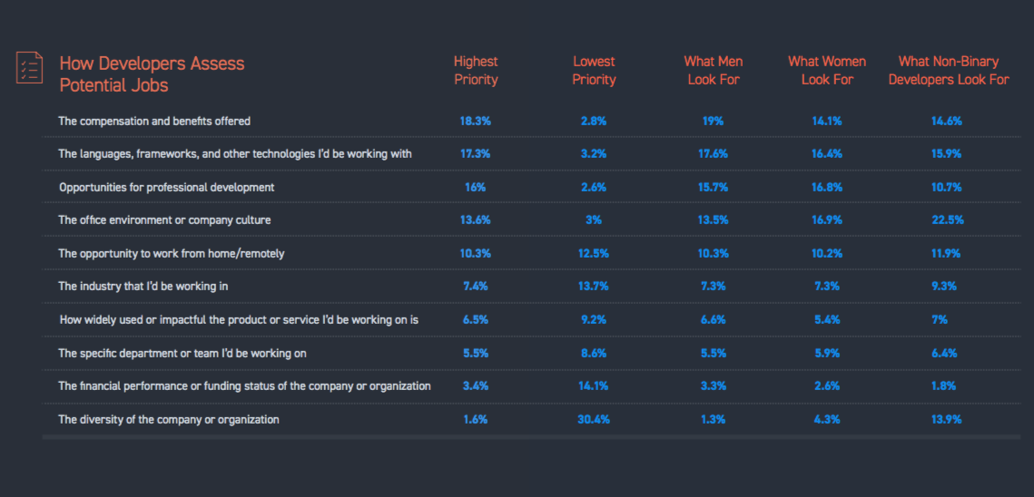
Task: Select the 'Highest Priority' column header
Action: point(476,71)
